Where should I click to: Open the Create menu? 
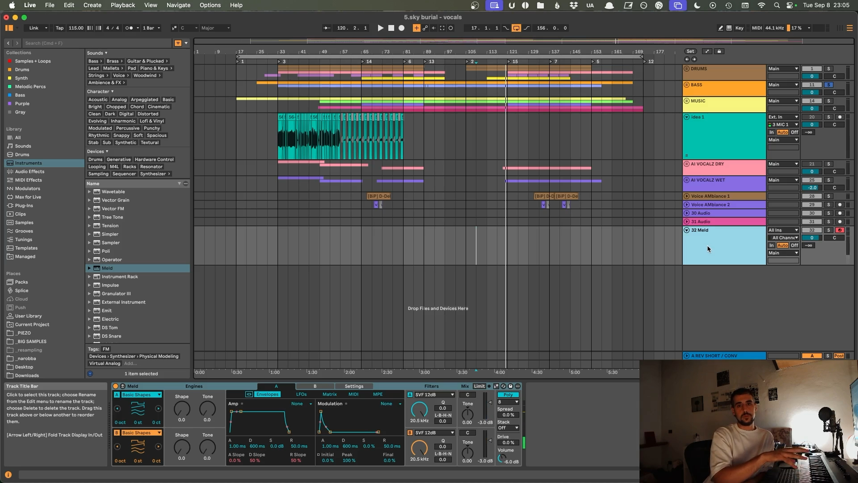(92, 5)
